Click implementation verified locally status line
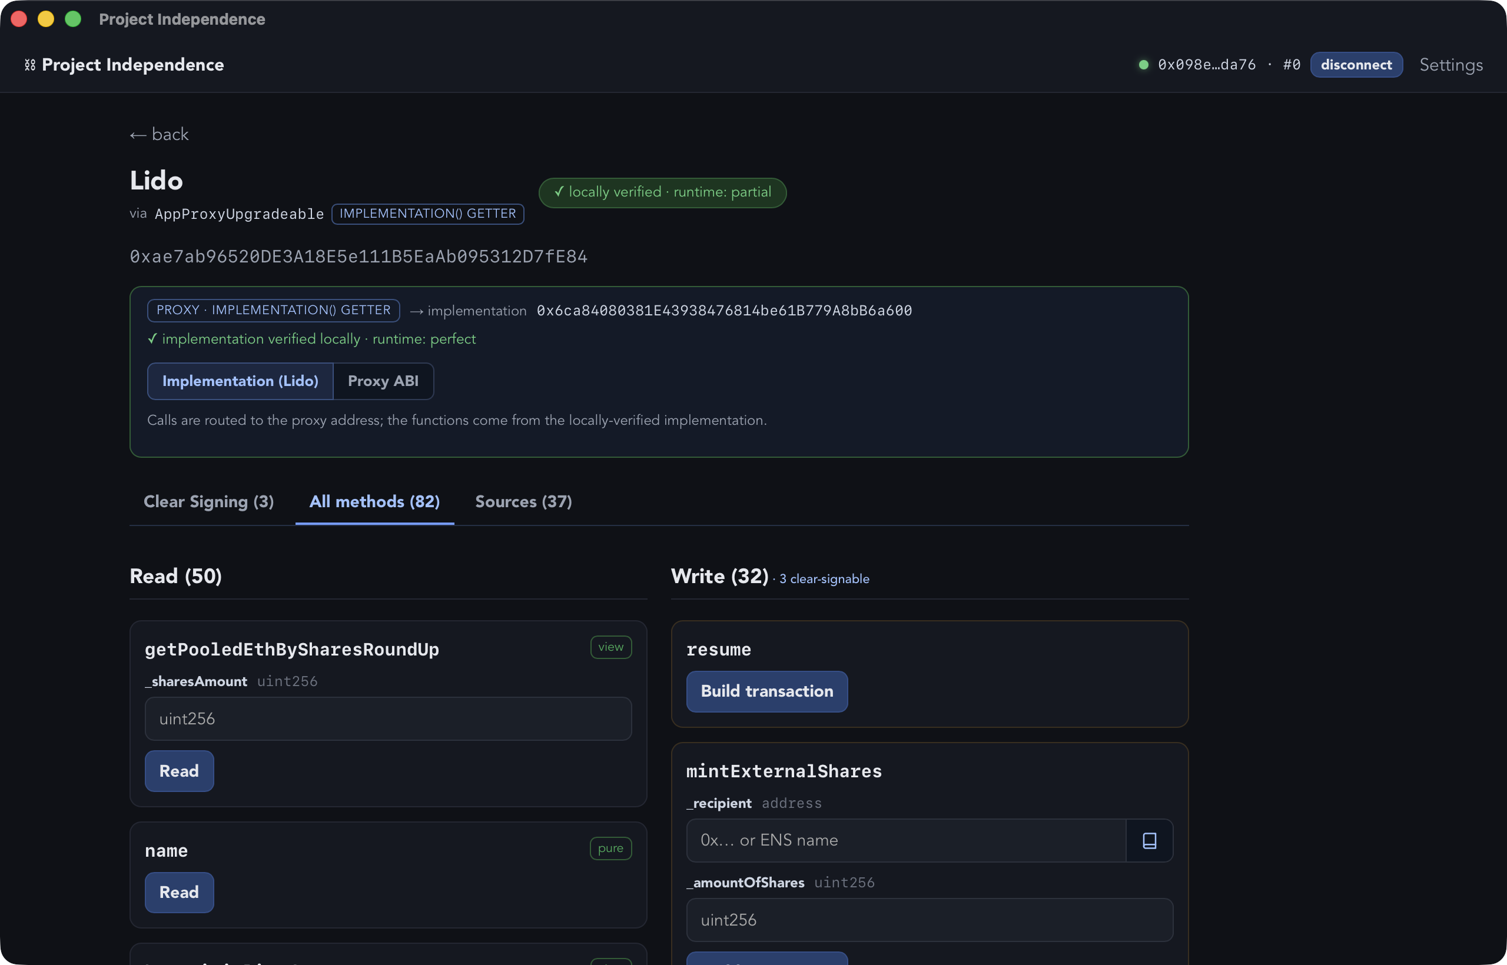The height and width of the screenshot is (965, 1507). 311,339
